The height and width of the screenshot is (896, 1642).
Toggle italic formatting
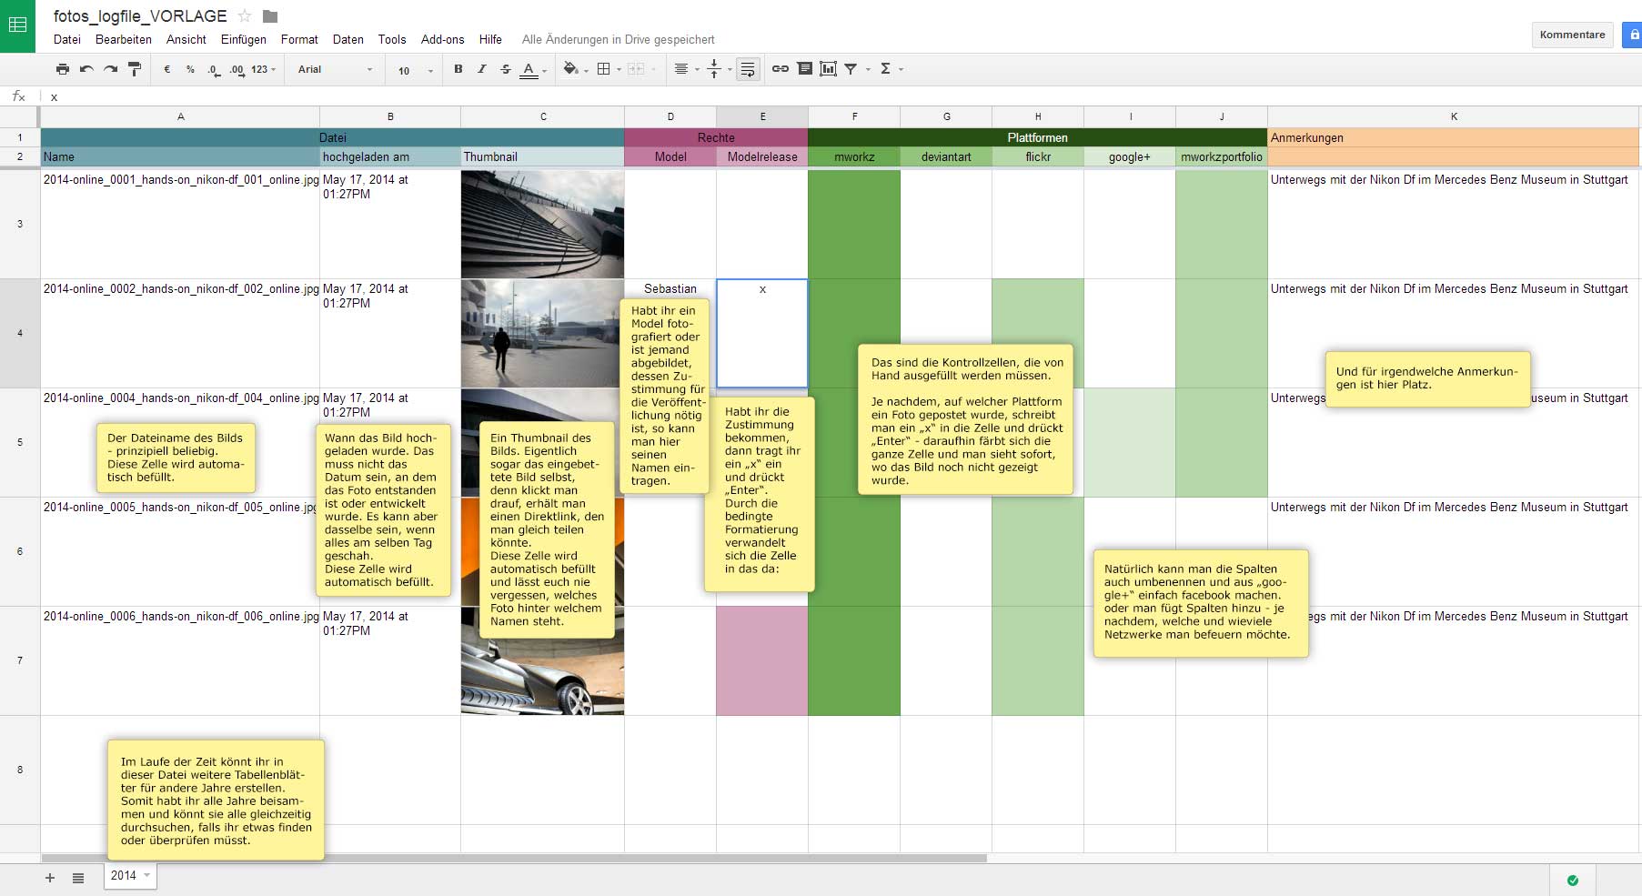(x=482, y=69)
